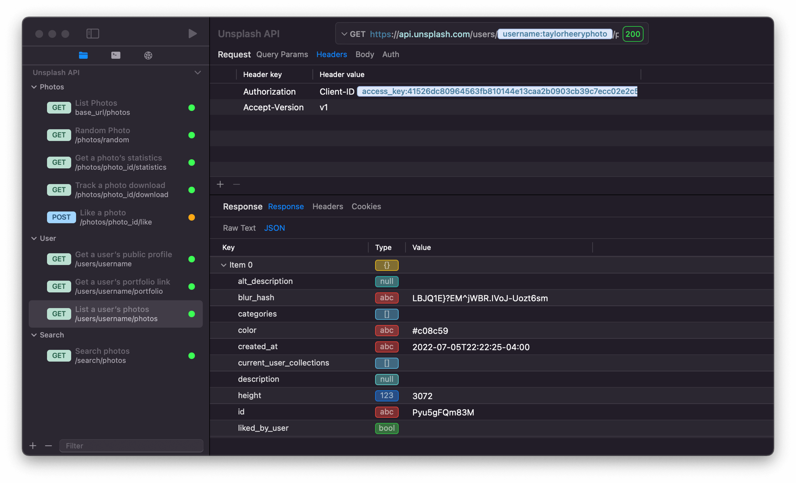
Task: Click the abc type badge for blur_hash
Action: pos(387,298)
